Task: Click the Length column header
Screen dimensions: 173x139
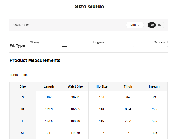Action: pyautogui.click(x=49, y=86)
